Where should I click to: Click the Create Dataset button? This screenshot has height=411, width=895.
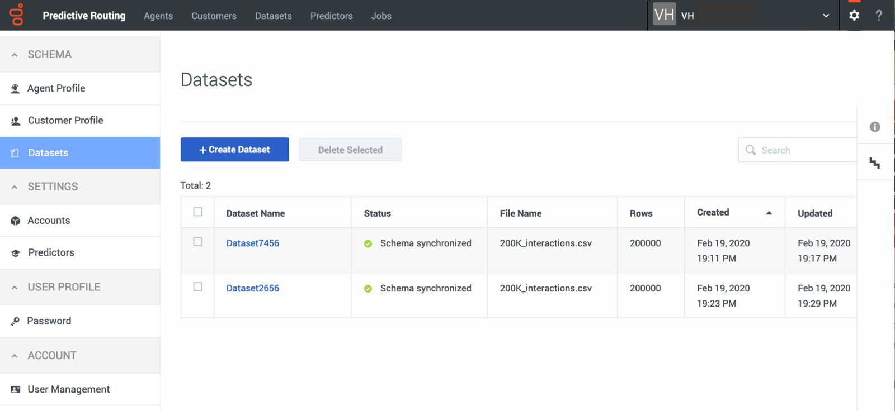point(235,150)
